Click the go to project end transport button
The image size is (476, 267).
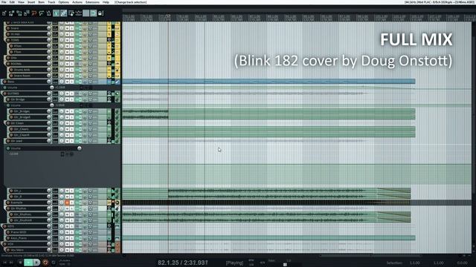(12, 262)
